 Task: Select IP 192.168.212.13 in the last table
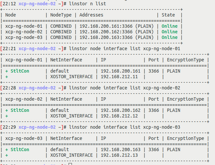tap(119, 155)
